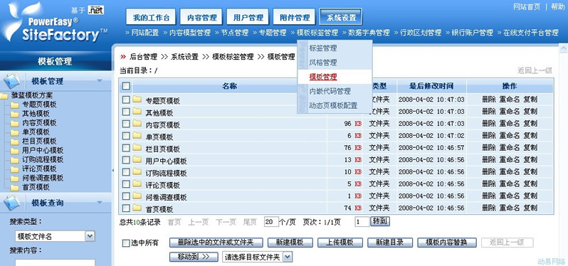Click tree folder icon beside 评论页模板

tap(14, 169)
